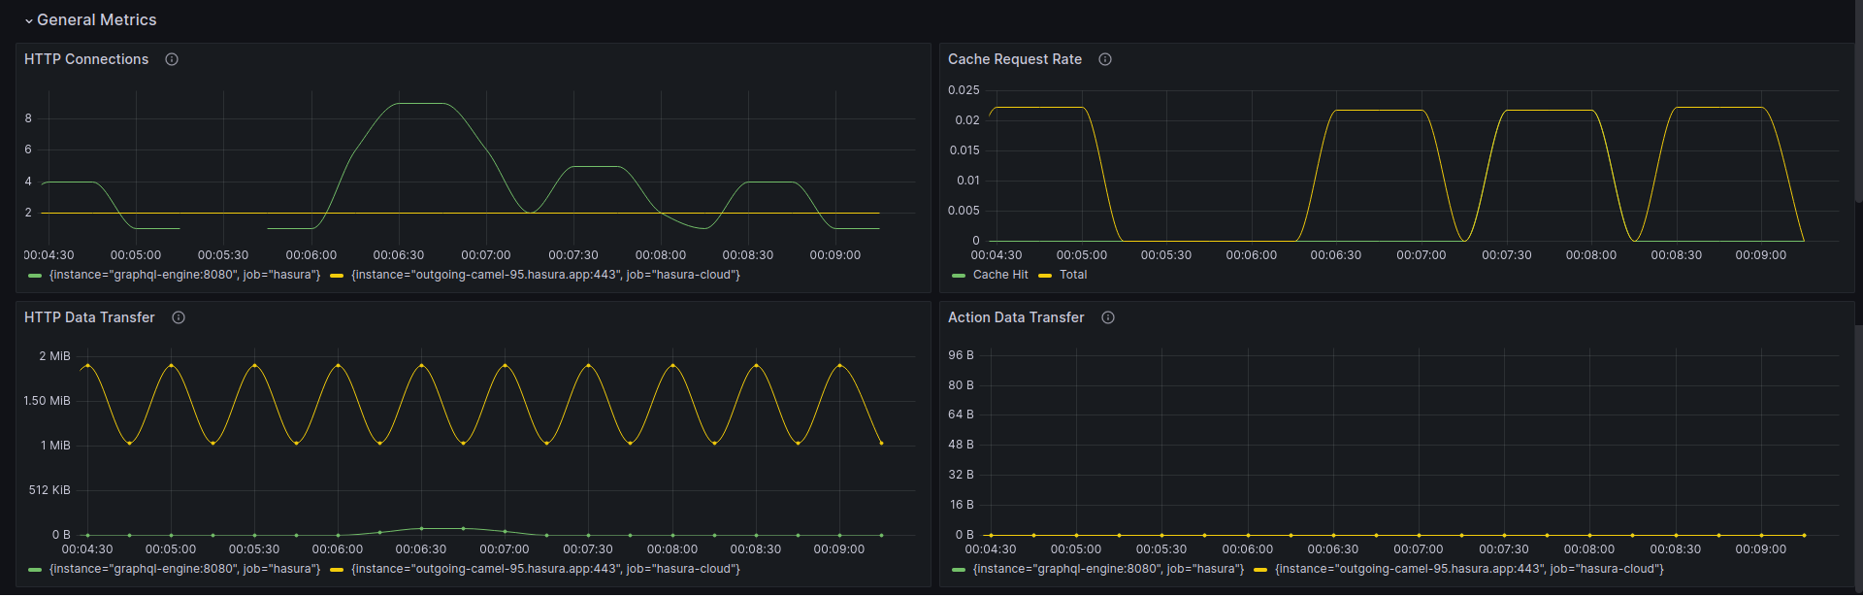Open the Action Data Transfer panel menu
Image resolution: width=1863 pixels, height=597 pixels.
click(x=1016, y=317)
